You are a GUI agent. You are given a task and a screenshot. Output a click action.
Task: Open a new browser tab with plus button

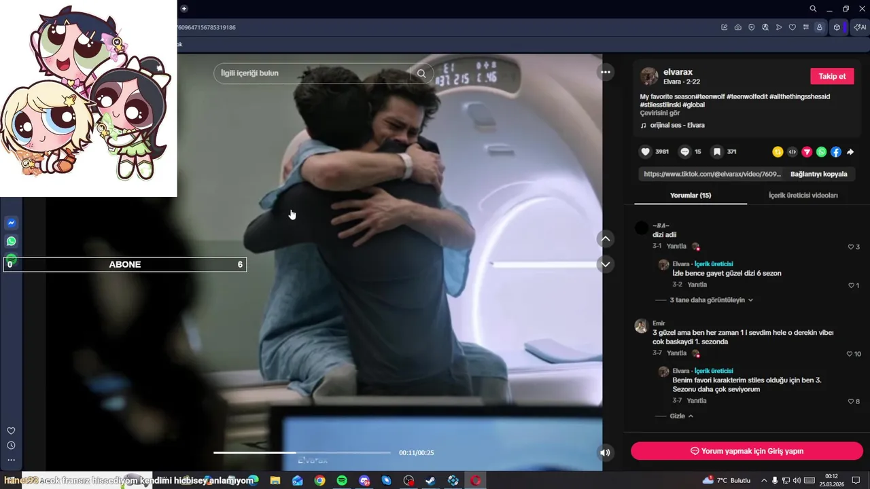(184, 9)
